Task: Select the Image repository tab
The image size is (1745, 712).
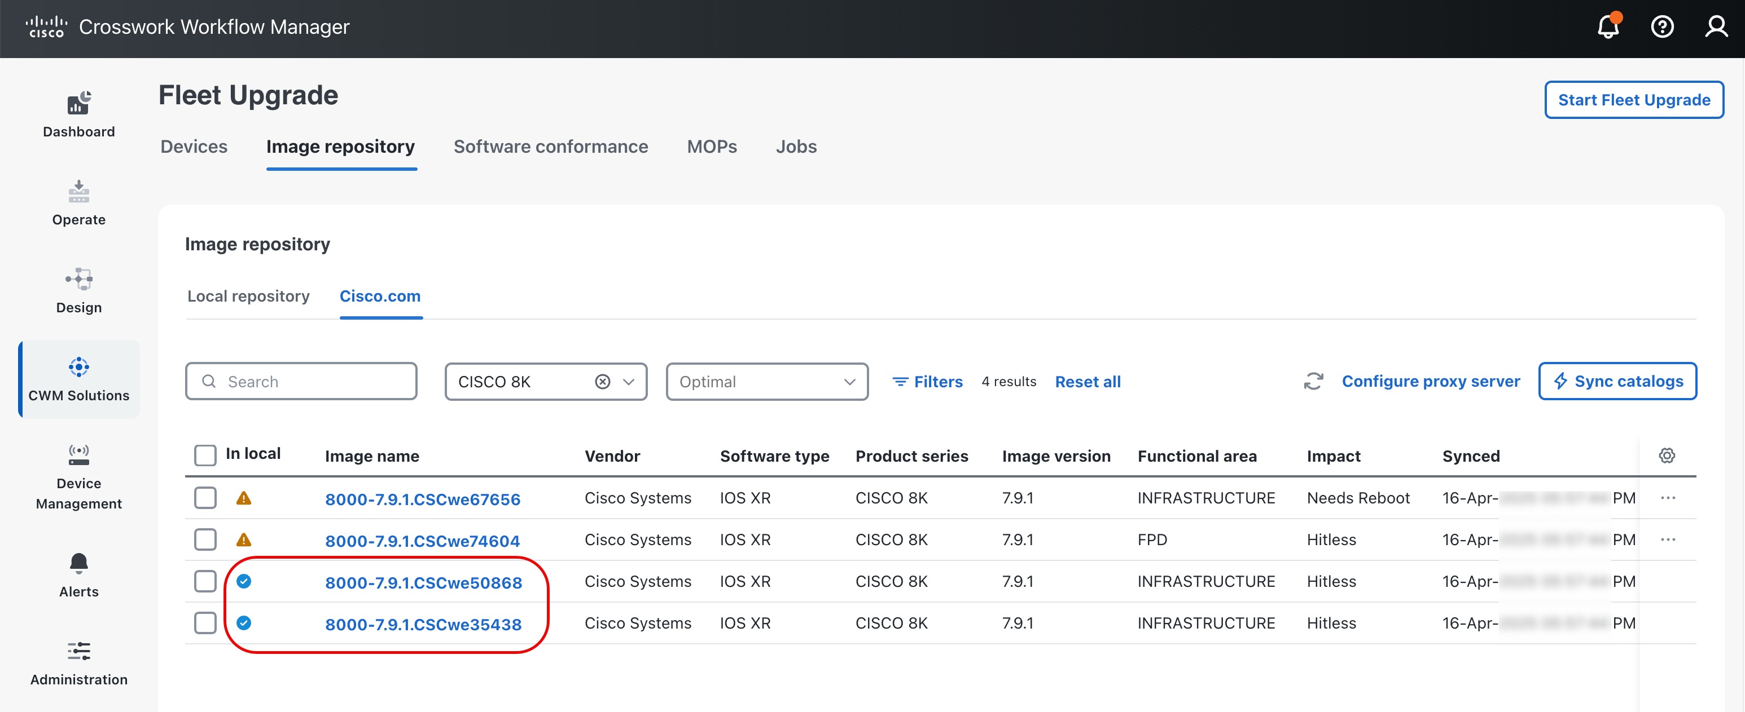Action: (341, 146)
